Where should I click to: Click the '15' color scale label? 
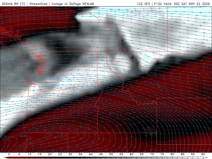[x=39, y=154]
